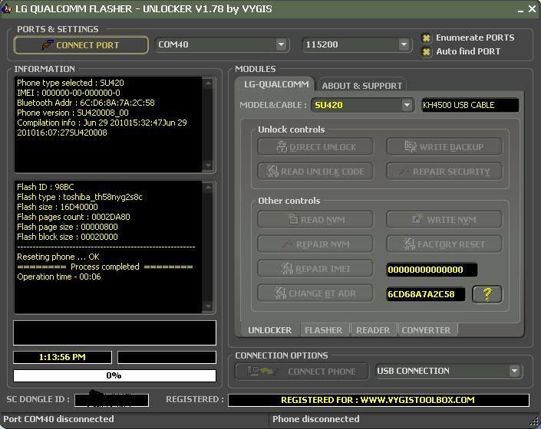This screenshot has width=541, height=429.
Task: Click the 'Flash type : toshiba_th58nyg2s8c' line
Action: 80,197
